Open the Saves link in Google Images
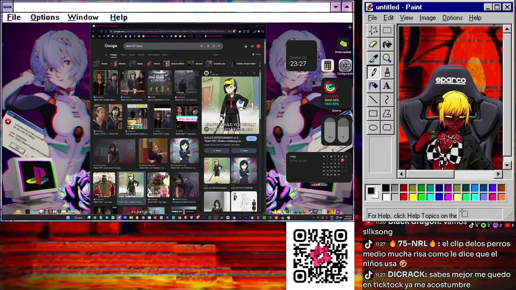This screenshot has height=290, width=516. pos(256,54)
